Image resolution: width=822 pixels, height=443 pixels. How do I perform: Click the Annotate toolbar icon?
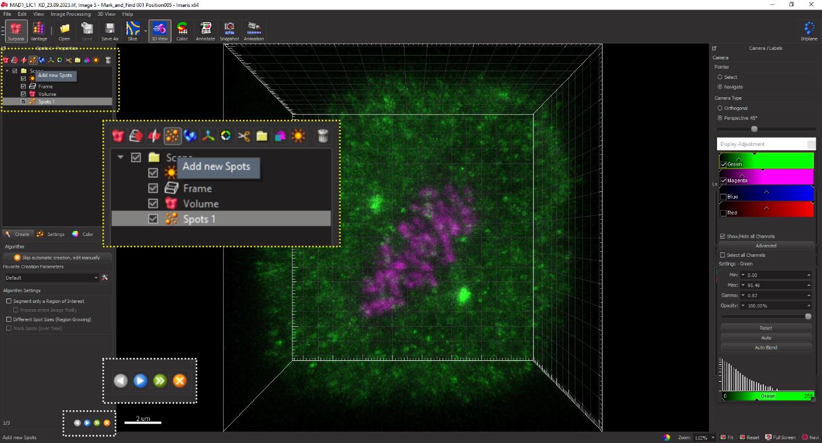point(205,30)
